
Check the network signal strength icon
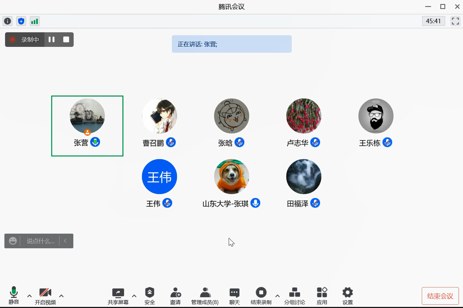point(34,21)
